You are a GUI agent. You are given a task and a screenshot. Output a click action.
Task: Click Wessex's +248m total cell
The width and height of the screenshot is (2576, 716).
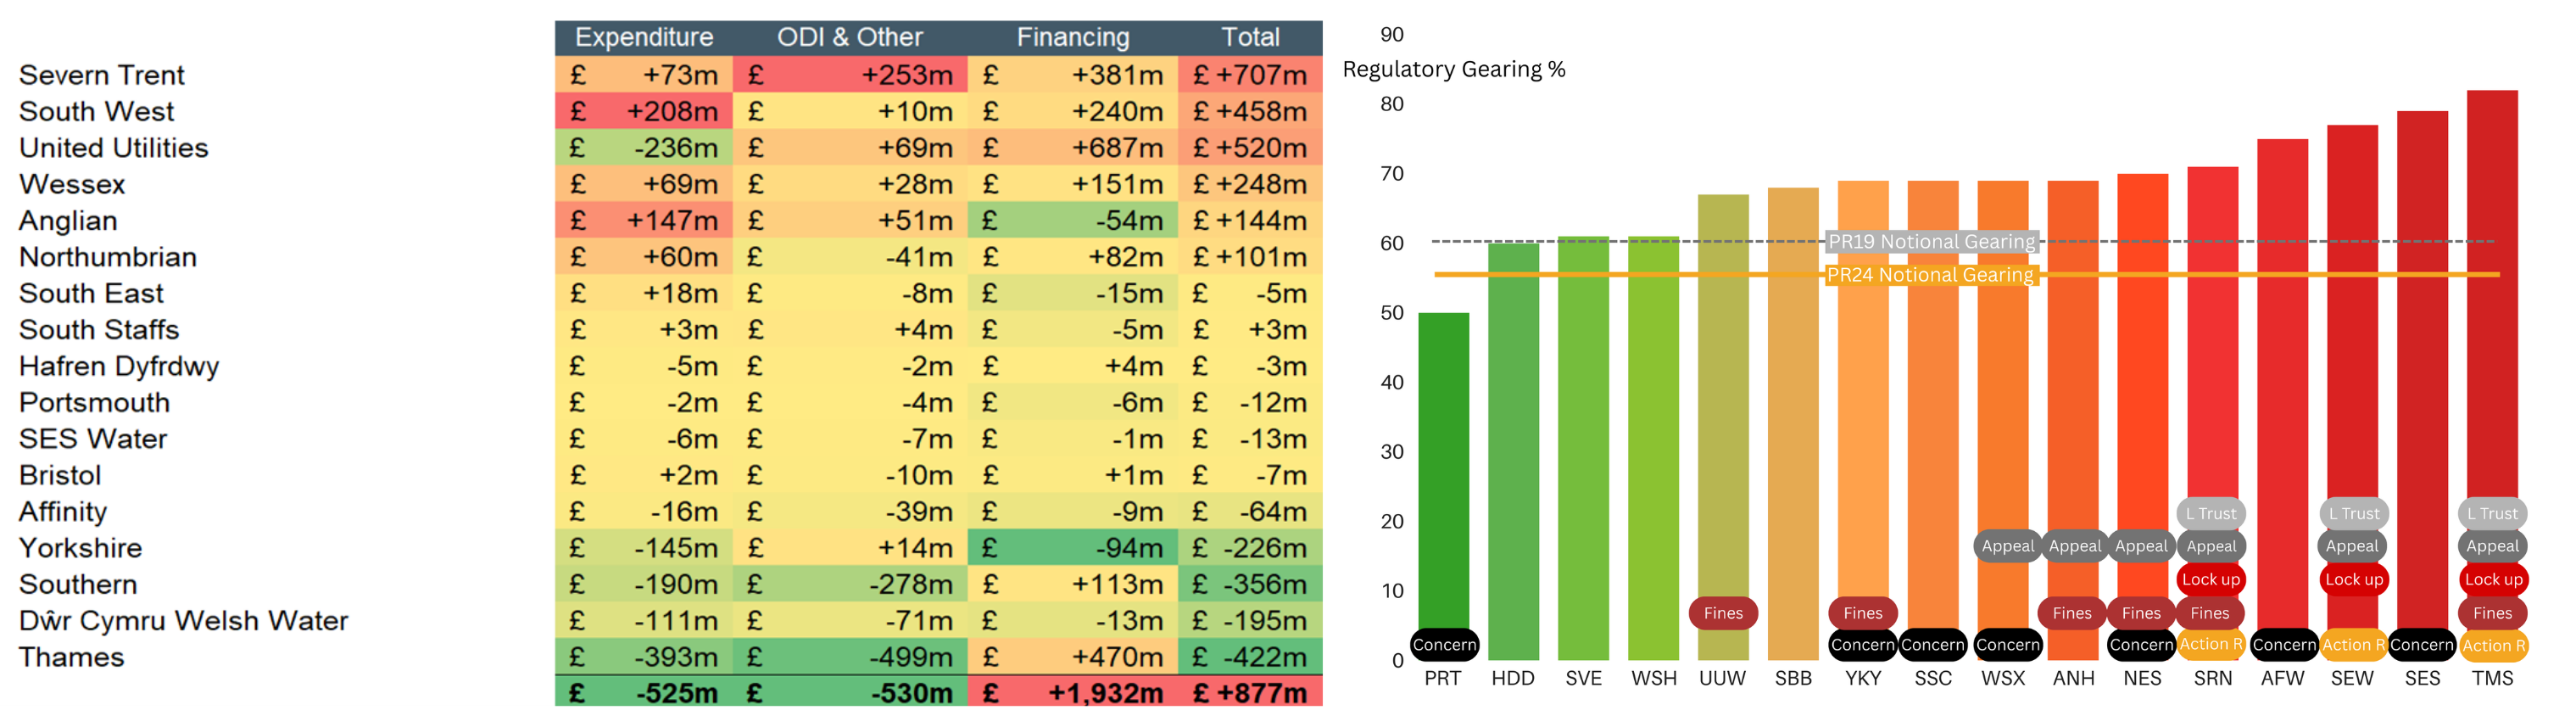click(1250, 184)
